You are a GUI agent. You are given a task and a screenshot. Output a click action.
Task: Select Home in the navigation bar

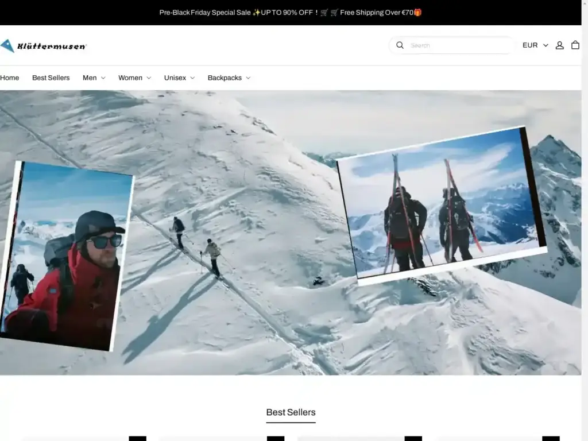pos(9,78)
